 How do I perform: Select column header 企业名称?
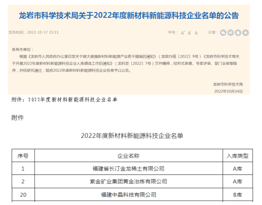[129, 156]
